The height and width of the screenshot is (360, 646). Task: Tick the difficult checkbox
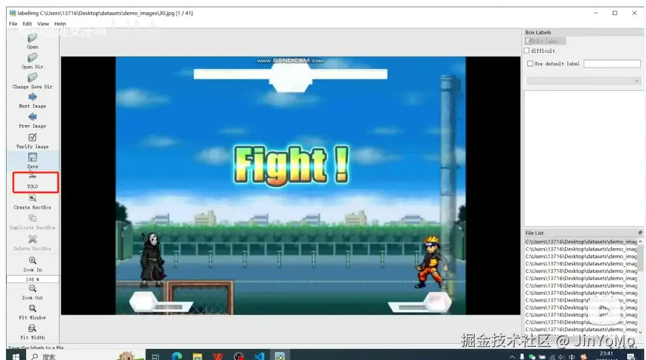527,51
